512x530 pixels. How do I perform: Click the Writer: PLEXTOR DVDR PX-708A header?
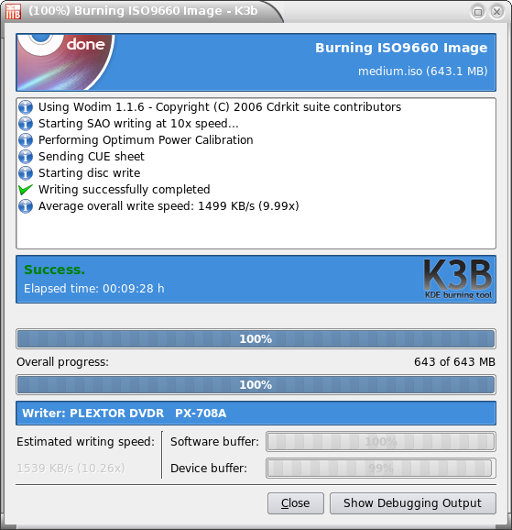point(256,413)
